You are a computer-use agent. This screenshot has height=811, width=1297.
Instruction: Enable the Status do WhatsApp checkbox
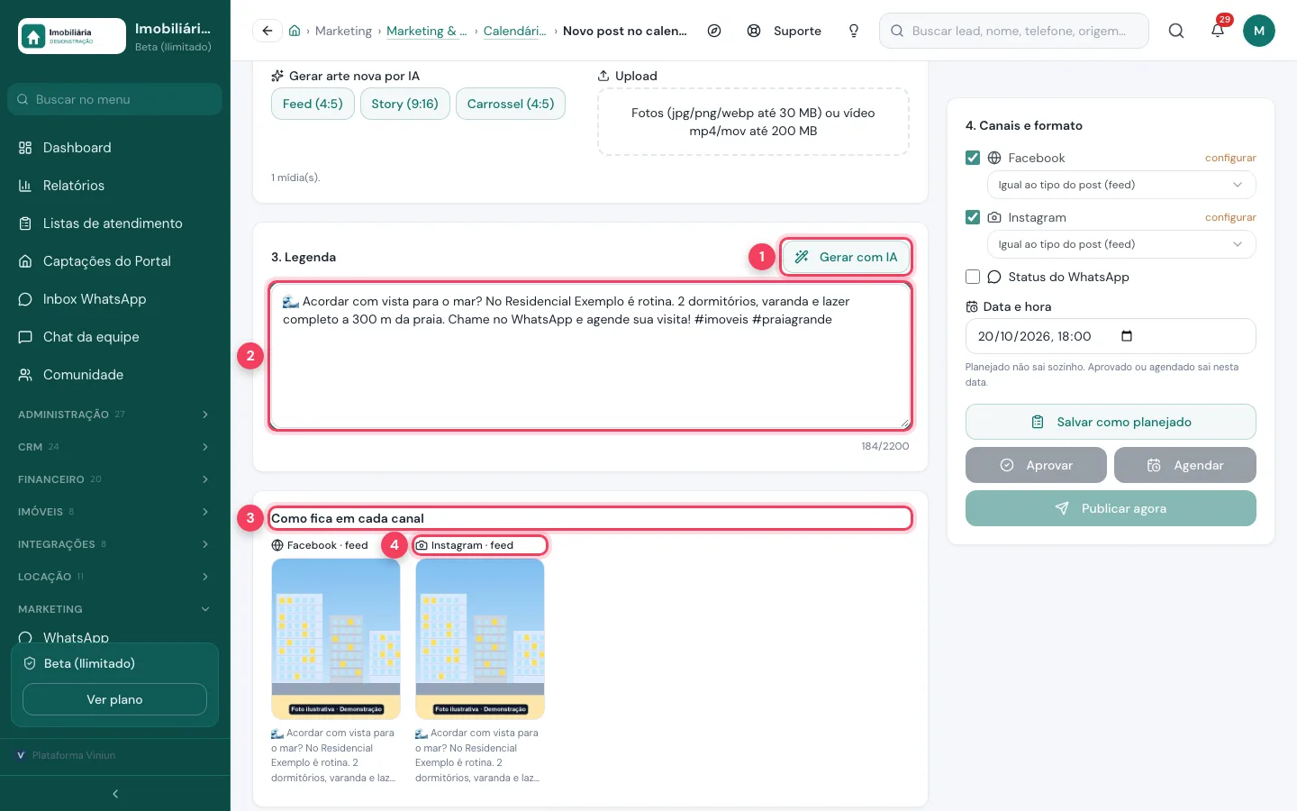(x=973, y=277)
